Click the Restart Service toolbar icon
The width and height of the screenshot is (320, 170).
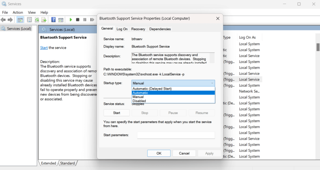coord(92,20)
